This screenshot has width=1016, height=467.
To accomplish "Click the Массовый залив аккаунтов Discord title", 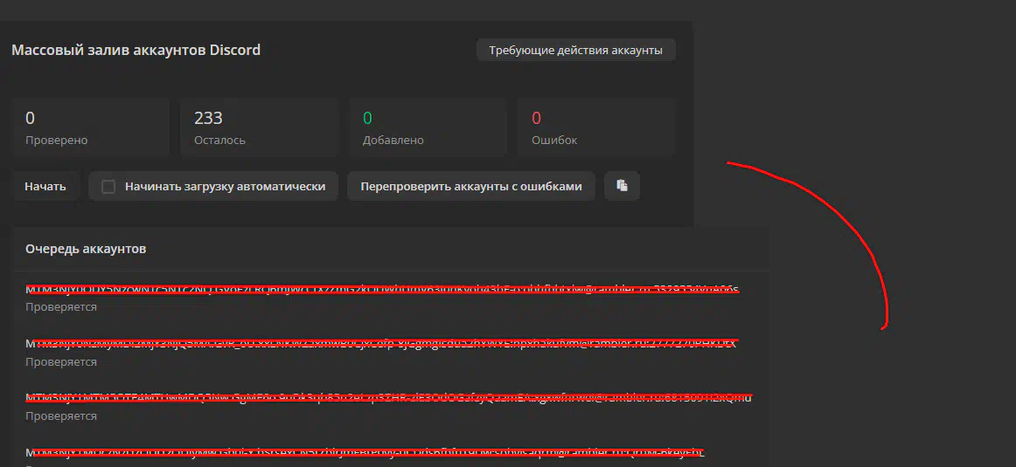I will click(136, 50).
